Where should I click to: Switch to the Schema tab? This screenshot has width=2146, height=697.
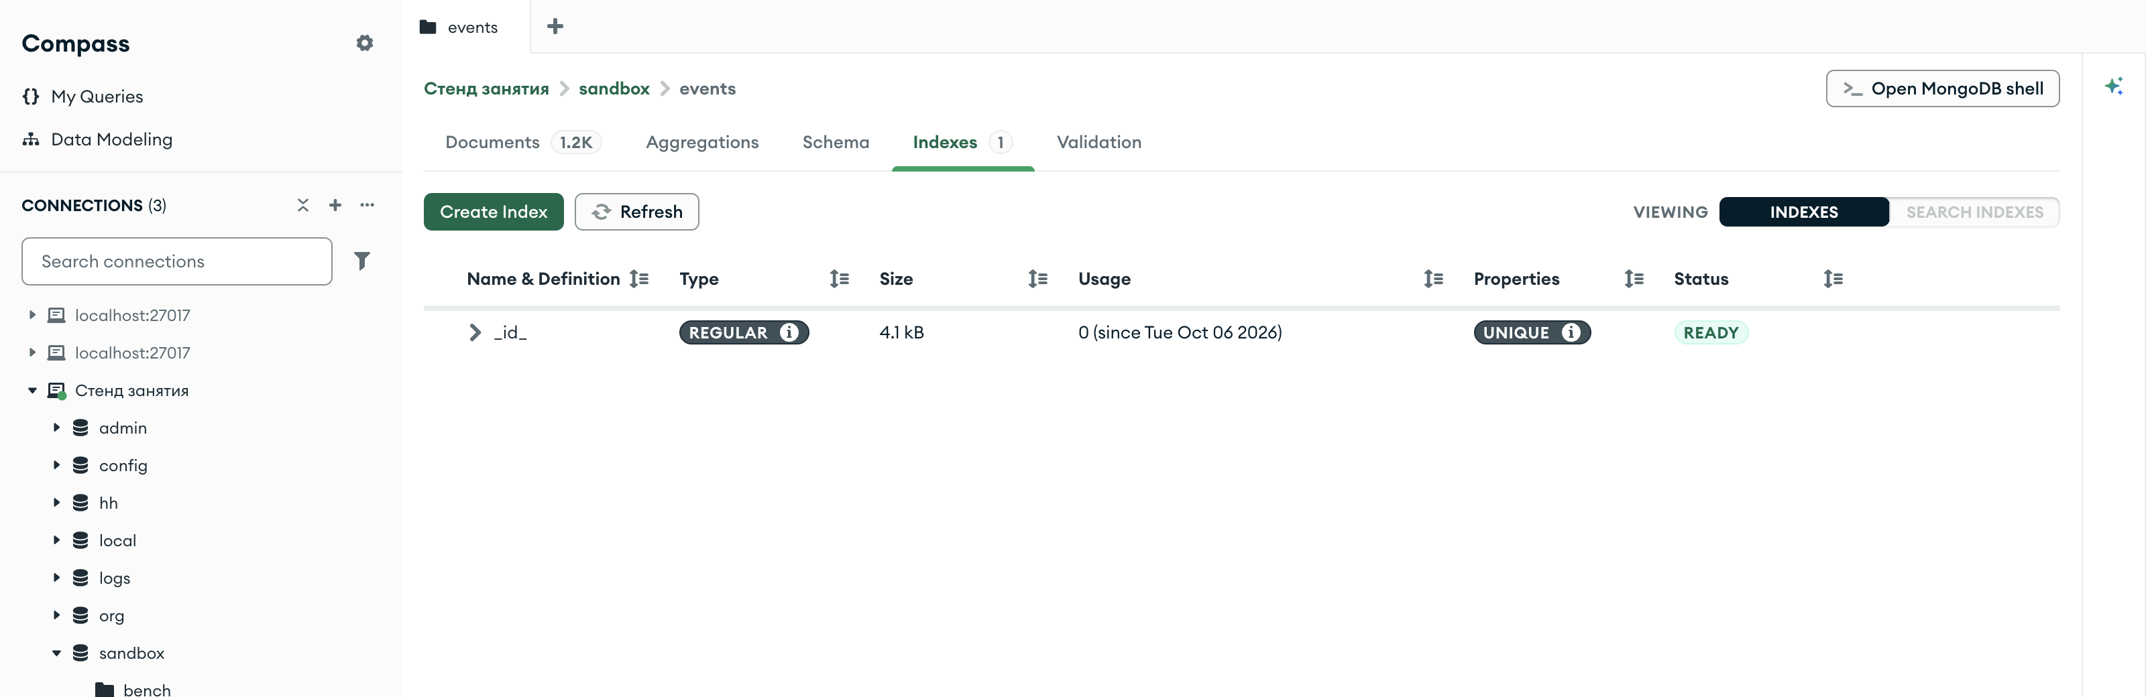tap(836, 142)
